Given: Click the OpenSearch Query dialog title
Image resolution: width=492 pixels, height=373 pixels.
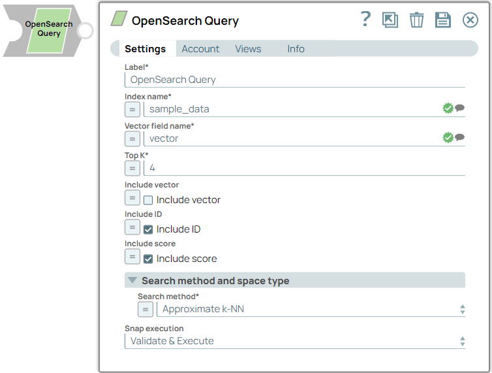Looking at the screenshot, I should [x=185, y=21].
